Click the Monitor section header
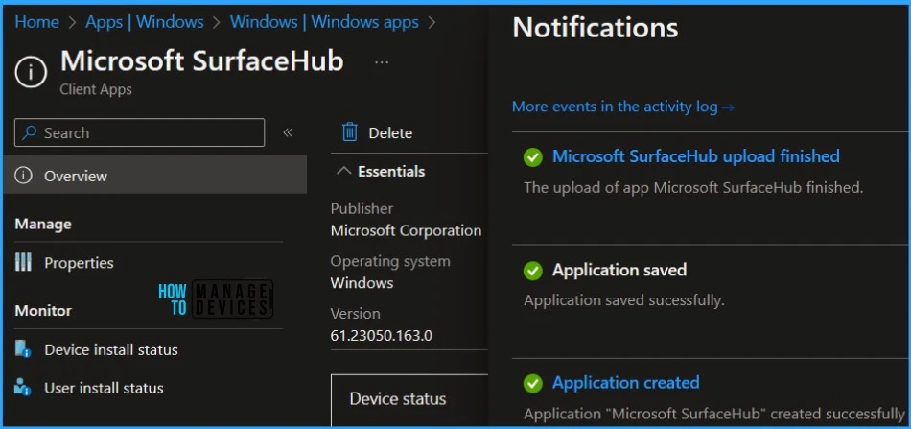Viewport: 911px width, 429px height. (43, 310)
